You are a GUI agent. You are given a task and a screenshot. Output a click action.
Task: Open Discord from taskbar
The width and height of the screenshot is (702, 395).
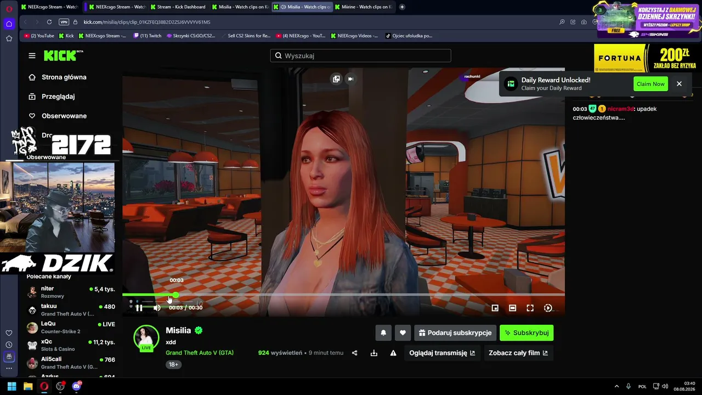76,386
